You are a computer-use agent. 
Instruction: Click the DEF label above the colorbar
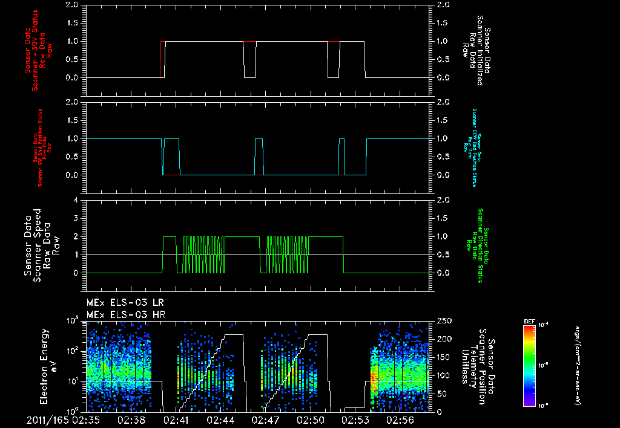[x=529, y=322]
